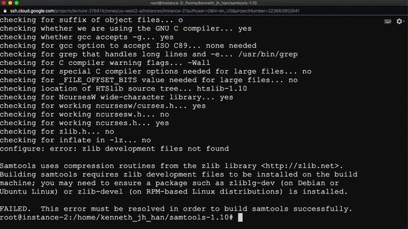Screen dimensions: 408x229
Task: Click the yellow minimize window button
Action: tap(10, 3)
